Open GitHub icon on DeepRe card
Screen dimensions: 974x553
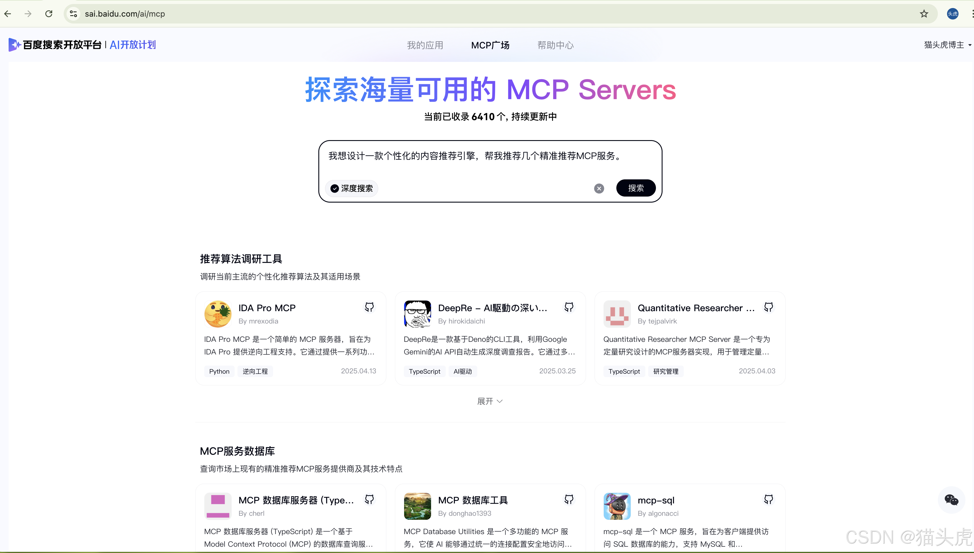click(x=569, y=307)
